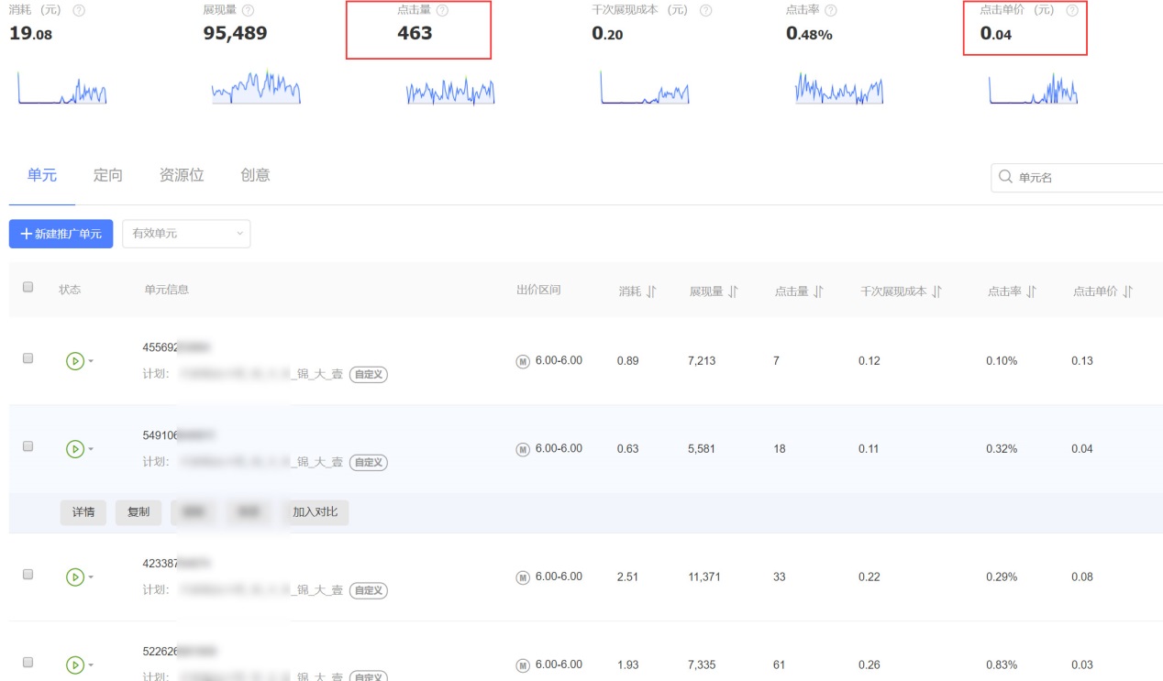1163x681 pixels.
Task: Click the green status icon for unit 455692
Action: (x=75, y=361)
